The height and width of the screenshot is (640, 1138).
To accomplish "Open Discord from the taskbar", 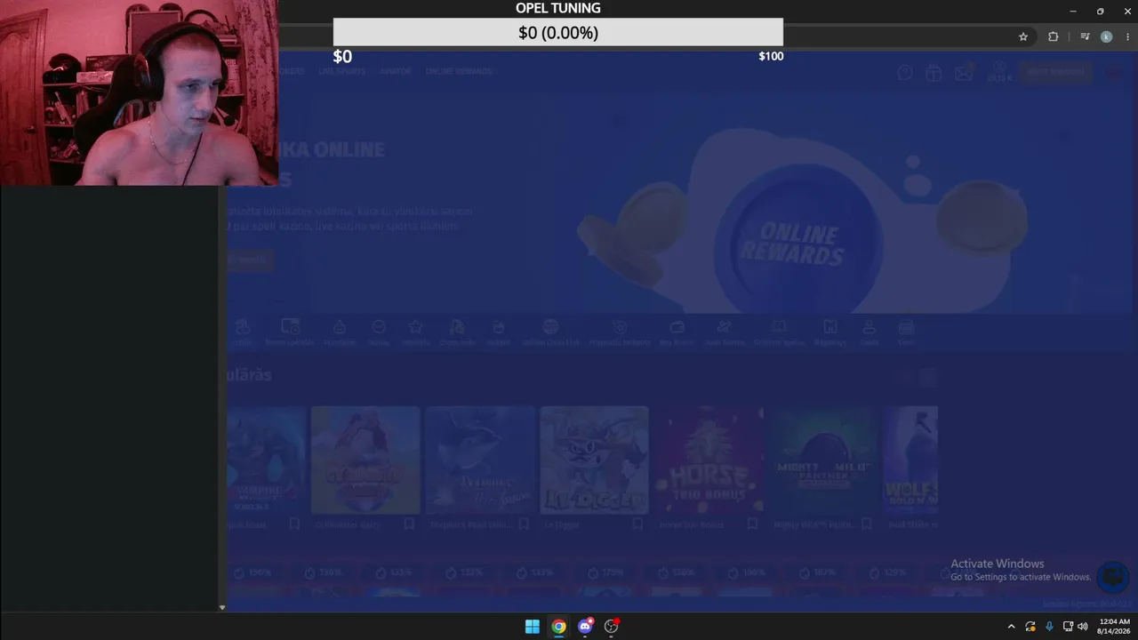I will [x=585, y=627].
